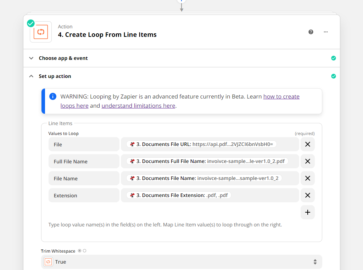This screenshot has width=363, height=270.
Task: Select the first Trim Whitespace radio button
Action: pyautogui.click(x=79, y=251)
